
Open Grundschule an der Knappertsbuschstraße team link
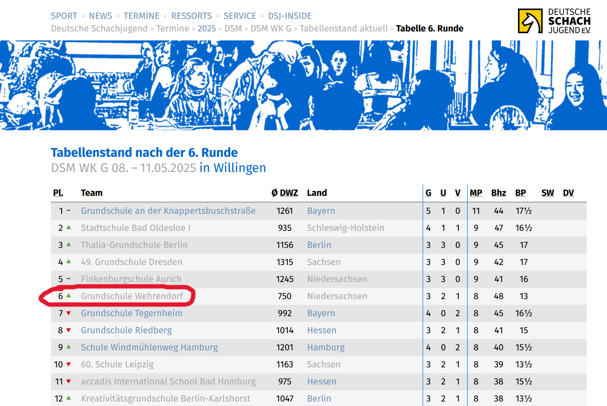click(168, 211)
